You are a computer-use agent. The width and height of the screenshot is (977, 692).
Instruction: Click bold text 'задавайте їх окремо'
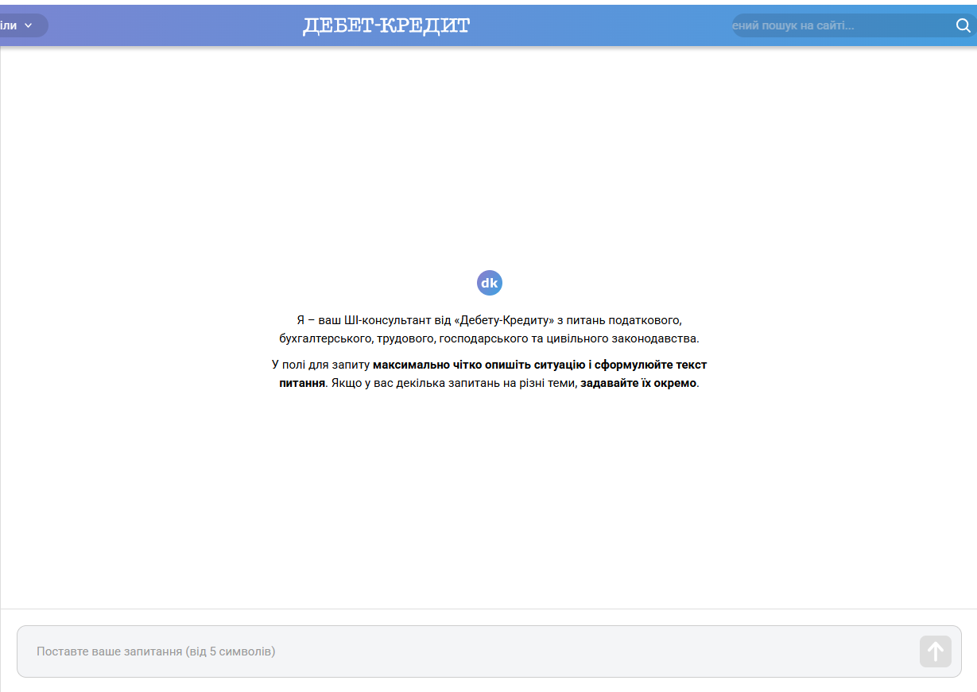[638, 383]
